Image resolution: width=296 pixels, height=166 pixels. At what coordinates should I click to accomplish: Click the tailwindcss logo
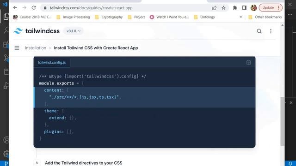pos(37,31)
